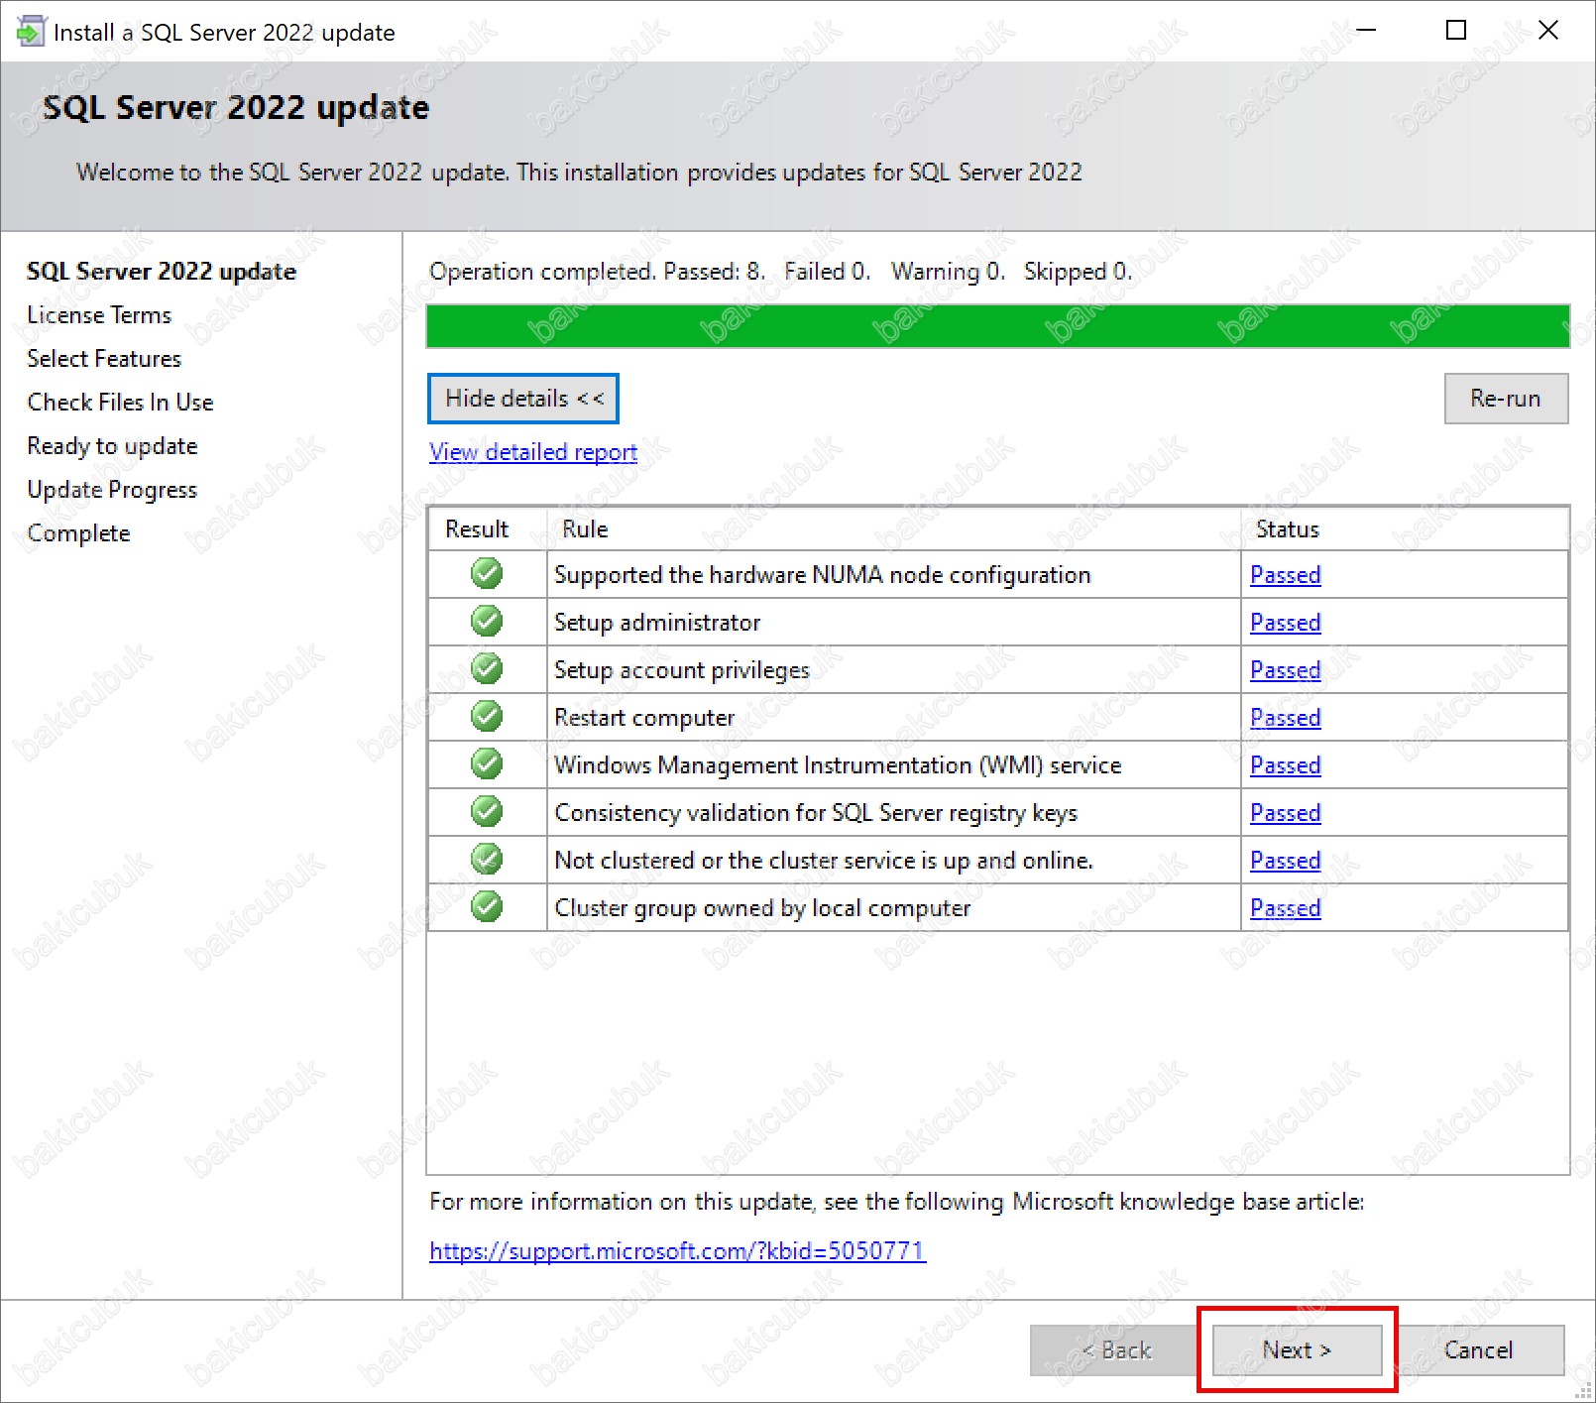
Task: Click the green check icon for Setup administrator
Action: coord(487,621)
